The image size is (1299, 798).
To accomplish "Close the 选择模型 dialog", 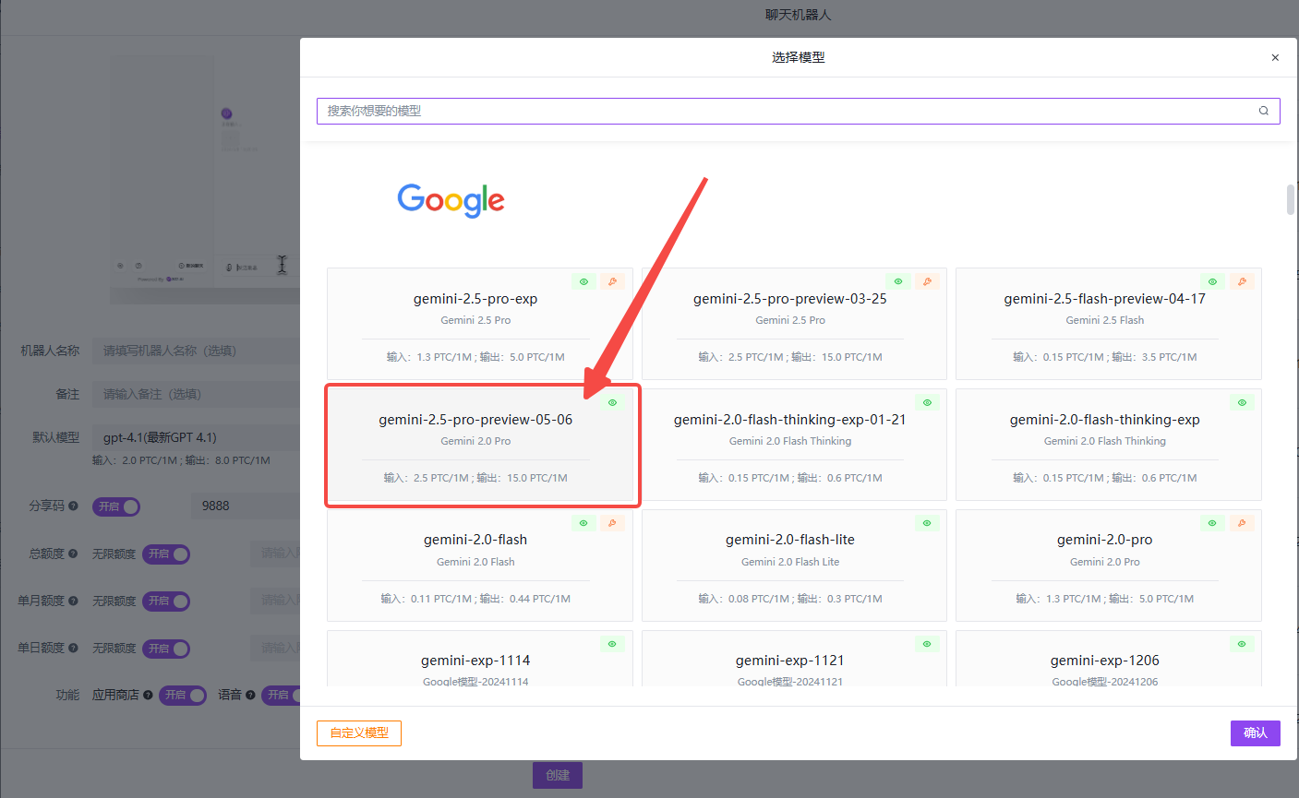I will [1275, 57].
